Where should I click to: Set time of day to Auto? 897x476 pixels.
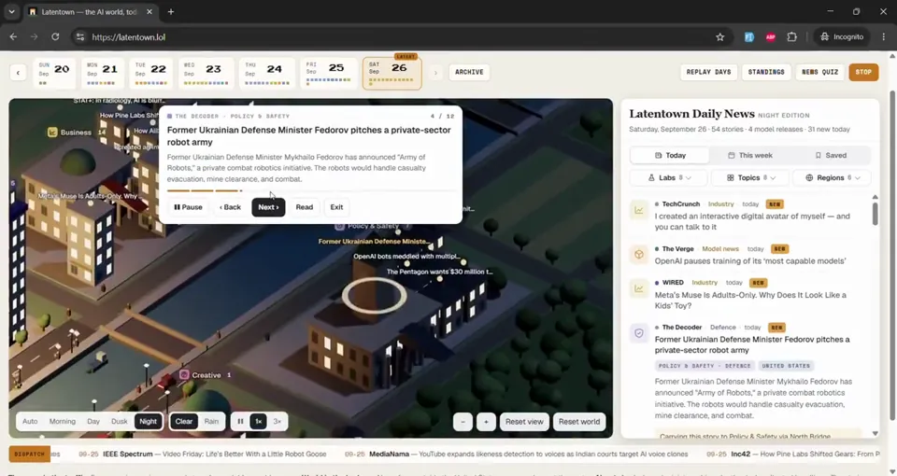point(30,422)
